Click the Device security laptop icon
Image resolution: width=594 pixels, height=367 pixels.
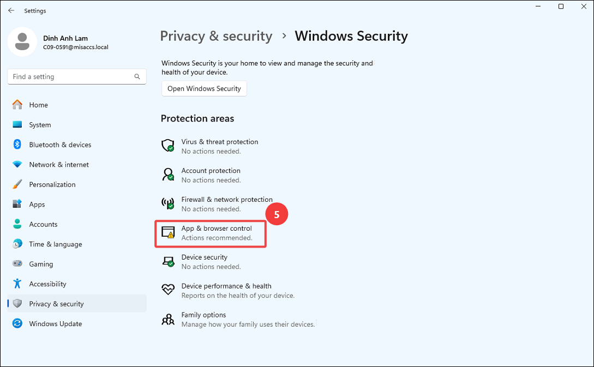tap(168, 261)
